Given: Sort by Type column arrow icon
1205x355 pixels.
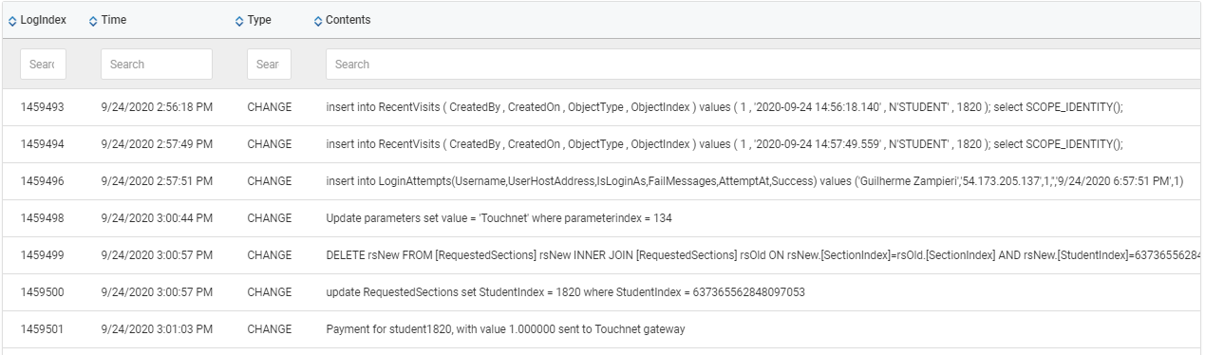Looking at the screenshot, I should point(239,21).
